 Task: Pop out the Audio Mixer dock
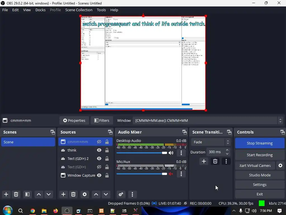pos(185,132)
